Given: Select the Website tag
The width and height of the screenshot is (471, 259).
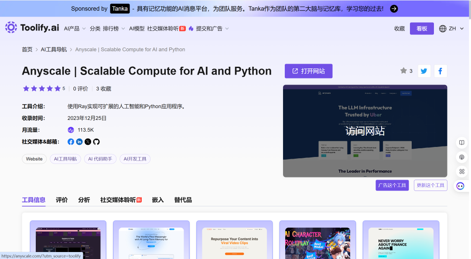Looking at the screenshot, I should tap(34, 159).
